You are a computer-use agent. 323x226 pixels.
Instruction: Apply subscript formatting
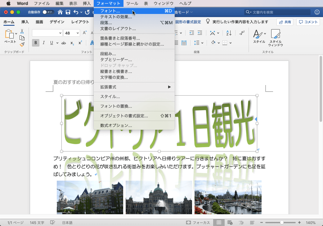tap(72, 43)
